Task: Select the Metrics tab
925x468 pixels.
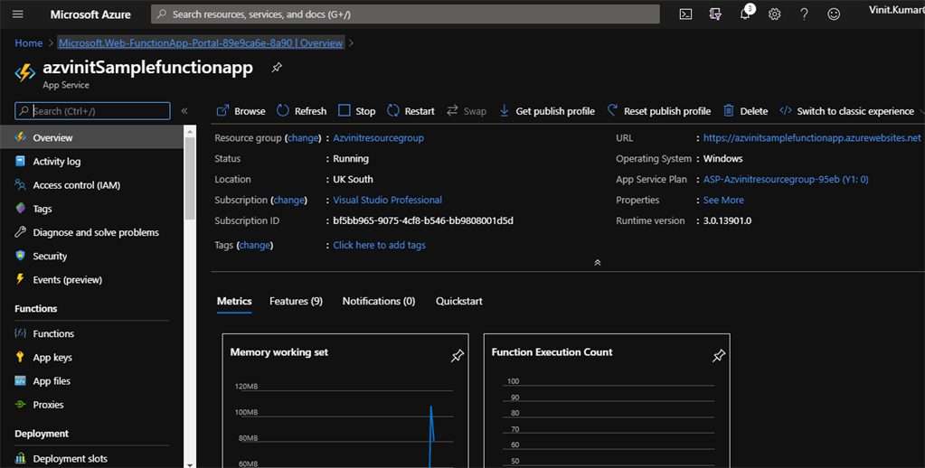Action: [234, 301]
